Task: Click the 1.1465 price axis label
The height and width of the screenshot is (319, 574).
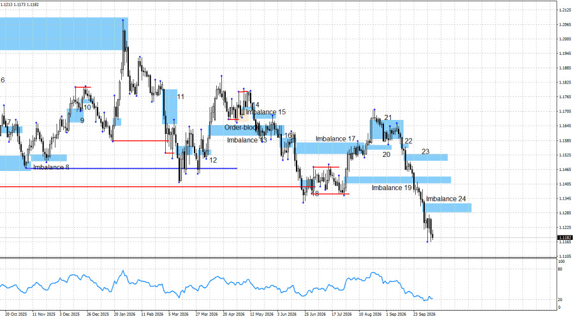Action: (x=565, y=170)
